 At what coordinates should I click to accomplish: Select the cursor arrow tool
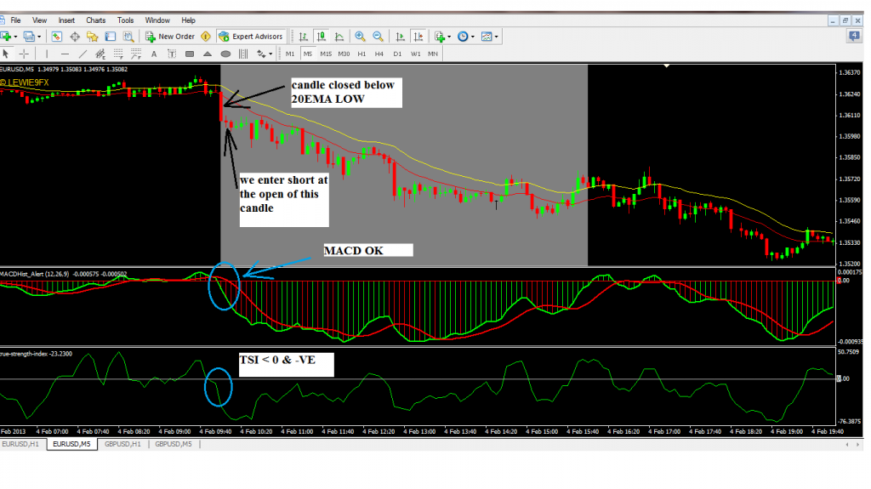(x=6, y=54)
